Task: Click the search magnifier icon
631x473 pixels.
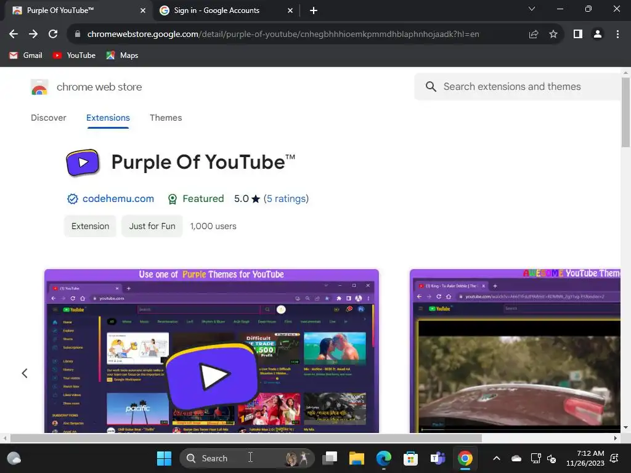Action: pyautogui.click(x=431, y=86)
